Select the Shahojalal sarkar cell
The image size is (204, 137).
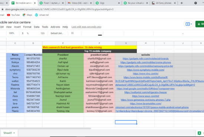click(x=63, y=92)
